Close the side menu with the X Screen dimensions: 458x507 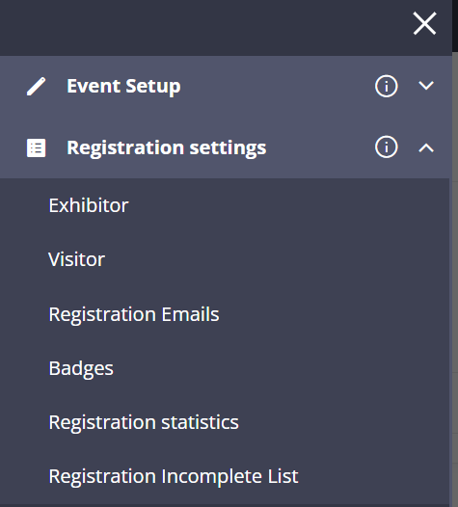pyautogui.click(x=424, y=23)
